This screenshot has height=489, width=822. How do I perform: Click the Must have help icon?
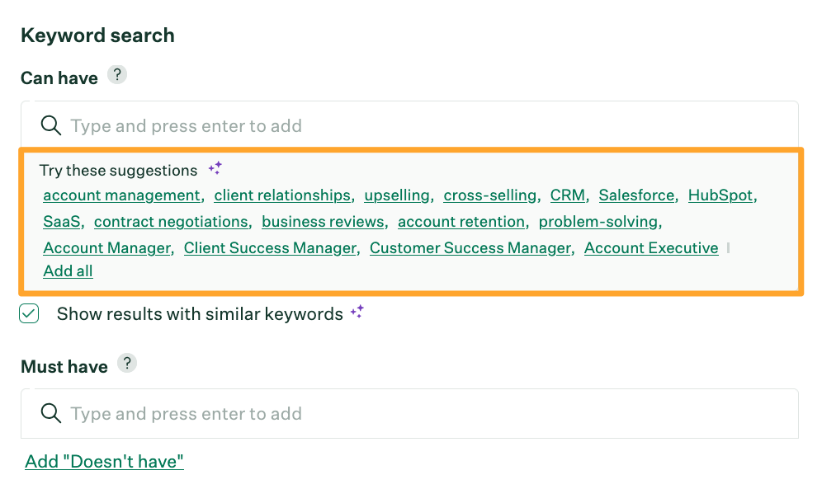(126, 364)
